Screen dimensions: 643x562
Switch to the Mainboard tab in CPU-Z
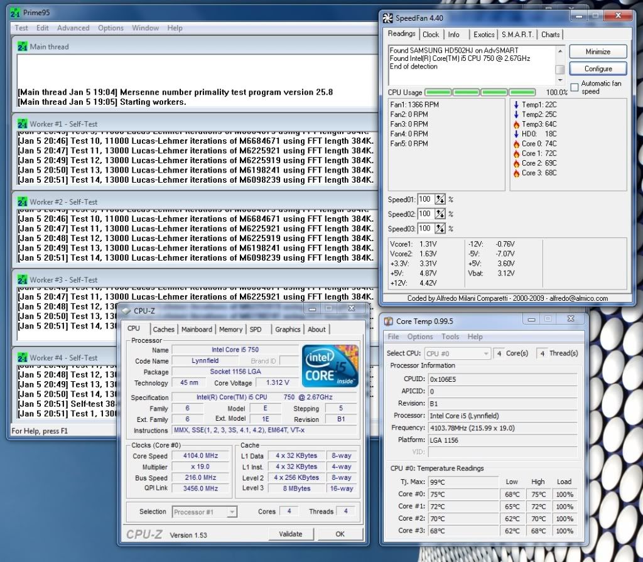197,330
